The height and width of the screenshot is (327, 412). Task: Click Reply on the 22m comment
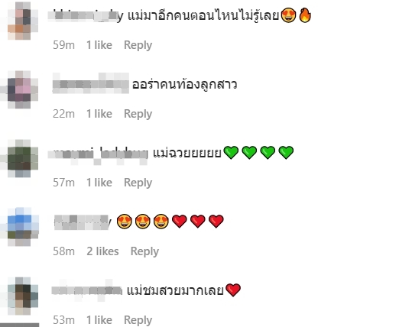pos(138,114)
